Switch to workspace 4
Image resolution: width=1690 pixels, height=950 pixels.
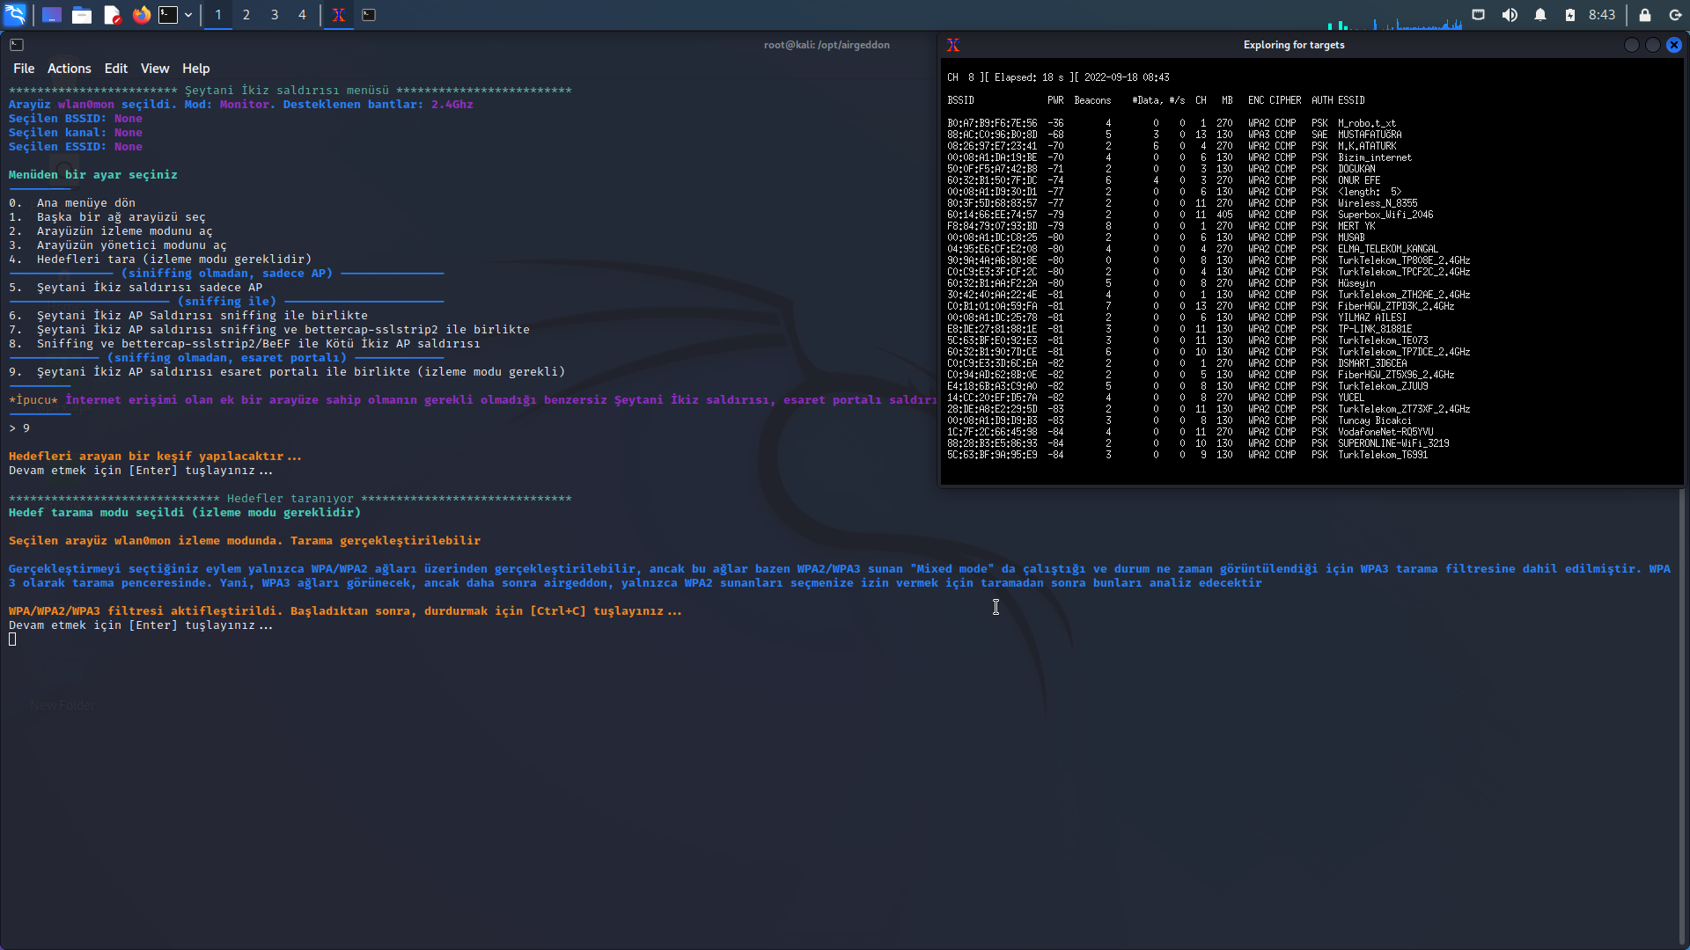tap(302, 15)
